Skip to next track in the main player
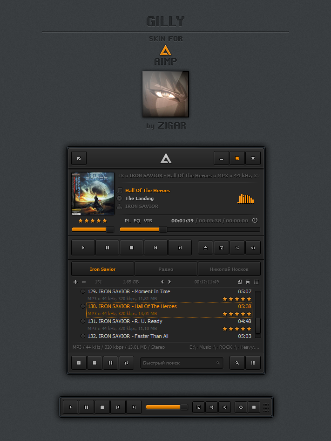Image resolution: width=331 pixels, height=441 pixels. (180, 248)
